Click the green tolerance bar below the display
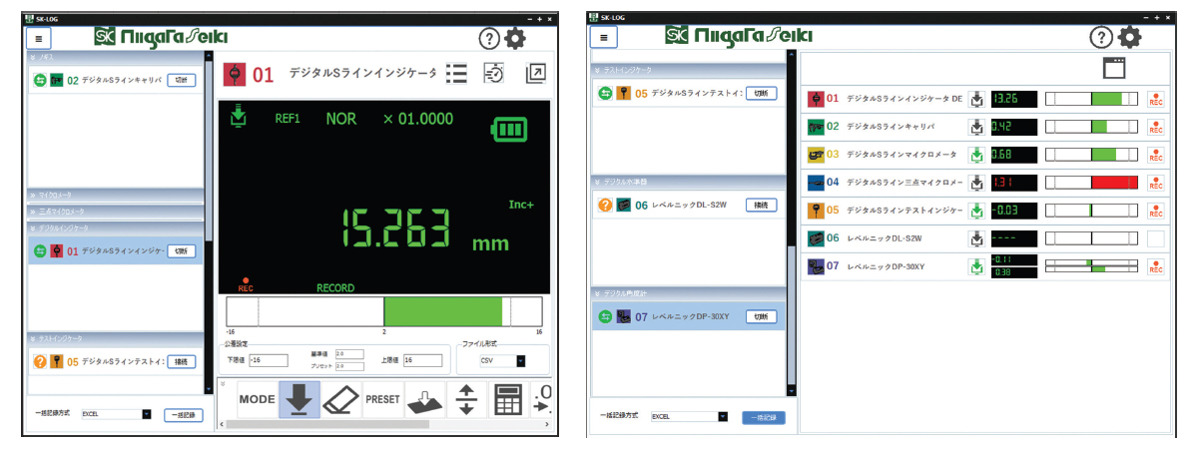The image size is (1198, 449). click(442, 311)
